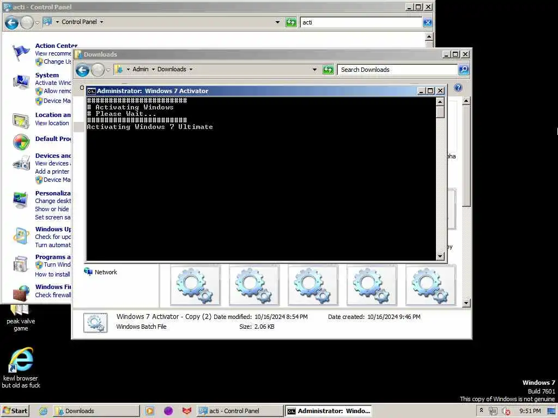Click the Action Center heading link
The width and height of the screenshot is (558, 418).
56,46
